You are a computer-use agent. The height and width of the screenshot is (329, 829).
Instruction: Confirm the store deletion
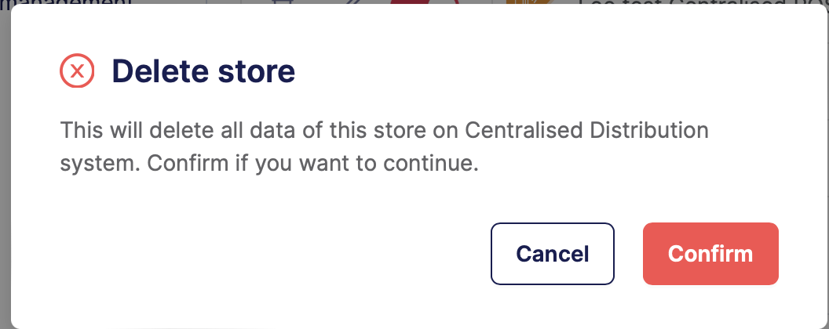point(710,254)
